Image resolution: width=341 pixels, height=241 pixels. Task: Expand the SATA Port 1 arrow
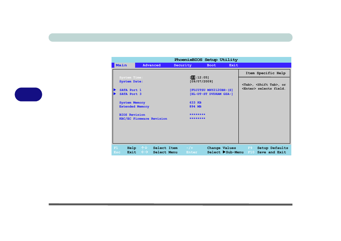[x=115, y=90]
